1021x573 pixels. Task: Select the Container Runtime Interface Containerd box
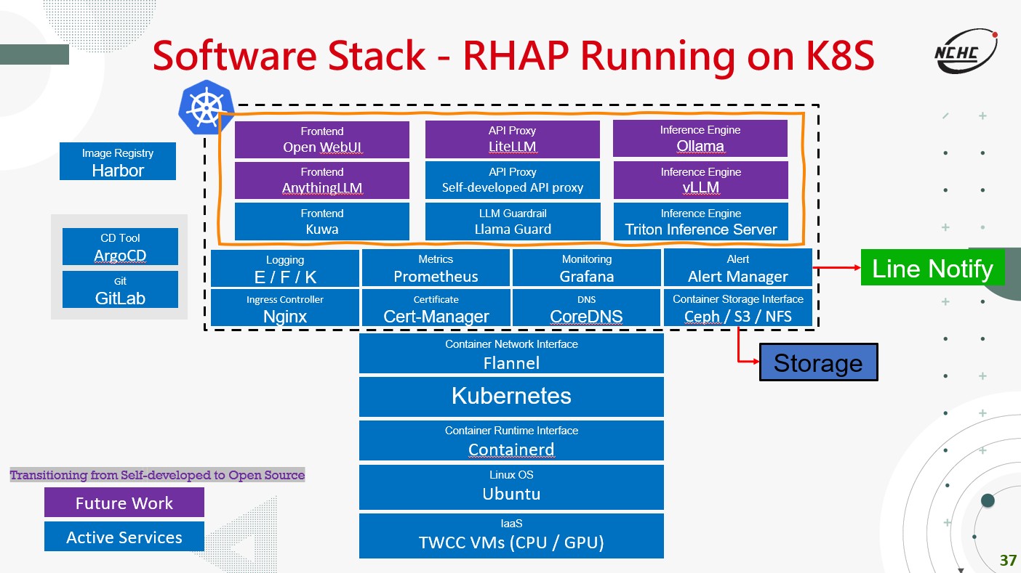click(511, 440)
